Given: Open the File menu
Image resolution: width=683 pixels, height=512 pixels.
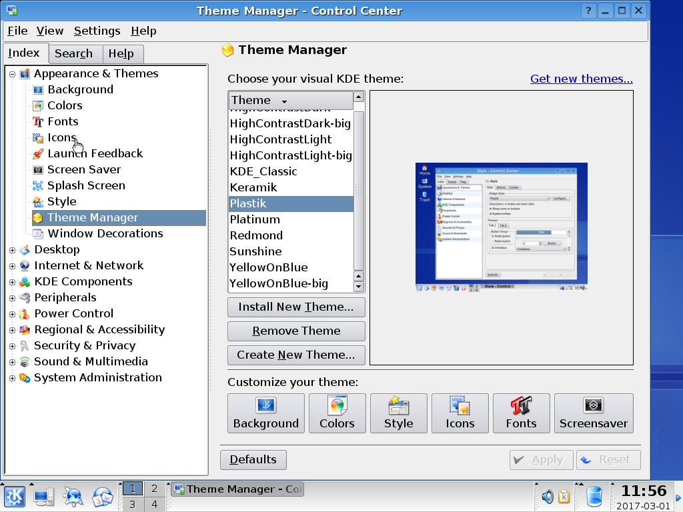Looking at the screenshot, I should (x=17, y=31).
